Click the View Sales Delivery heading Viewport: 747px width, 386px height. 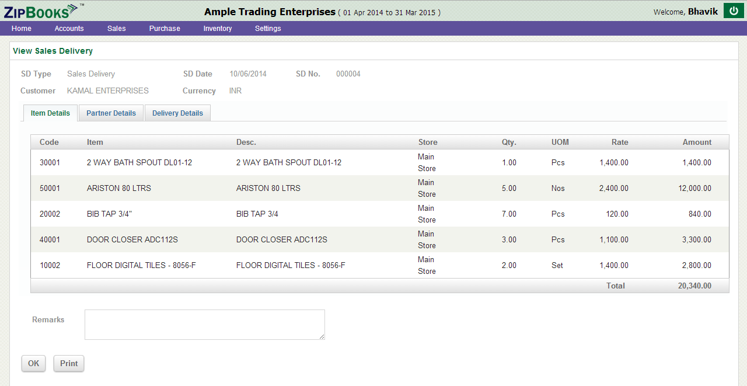pyautogui.click(x=53, y=51)
